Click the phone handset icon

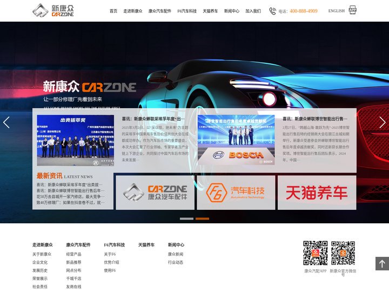coord(272,11)
